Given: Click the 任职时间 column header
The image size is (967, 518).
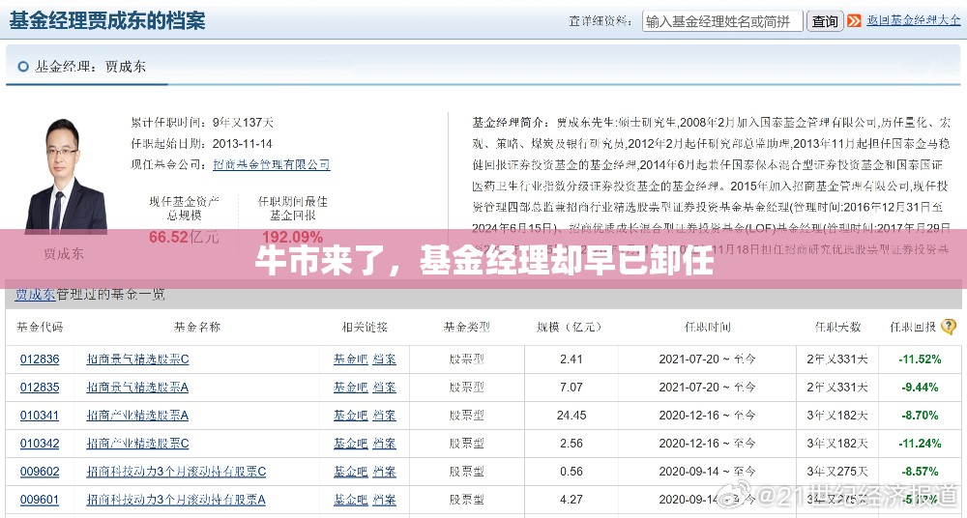Looking at the screenshot, I should click(708, 327).
